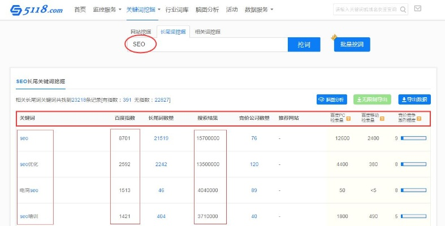445x226 pixels.
Task: Click non-indexed count 22827
Action: 162,100
